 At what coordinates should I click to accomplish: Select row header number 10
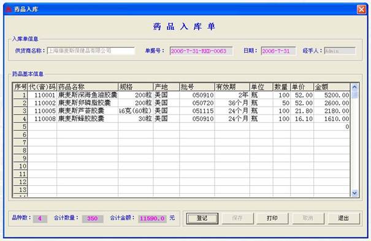click(x=20, y=166)
